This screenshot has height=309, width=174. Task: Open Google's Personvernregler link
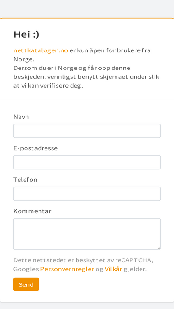67,269
